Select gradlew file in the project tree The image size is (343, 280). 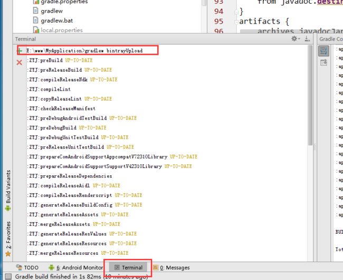48,11
